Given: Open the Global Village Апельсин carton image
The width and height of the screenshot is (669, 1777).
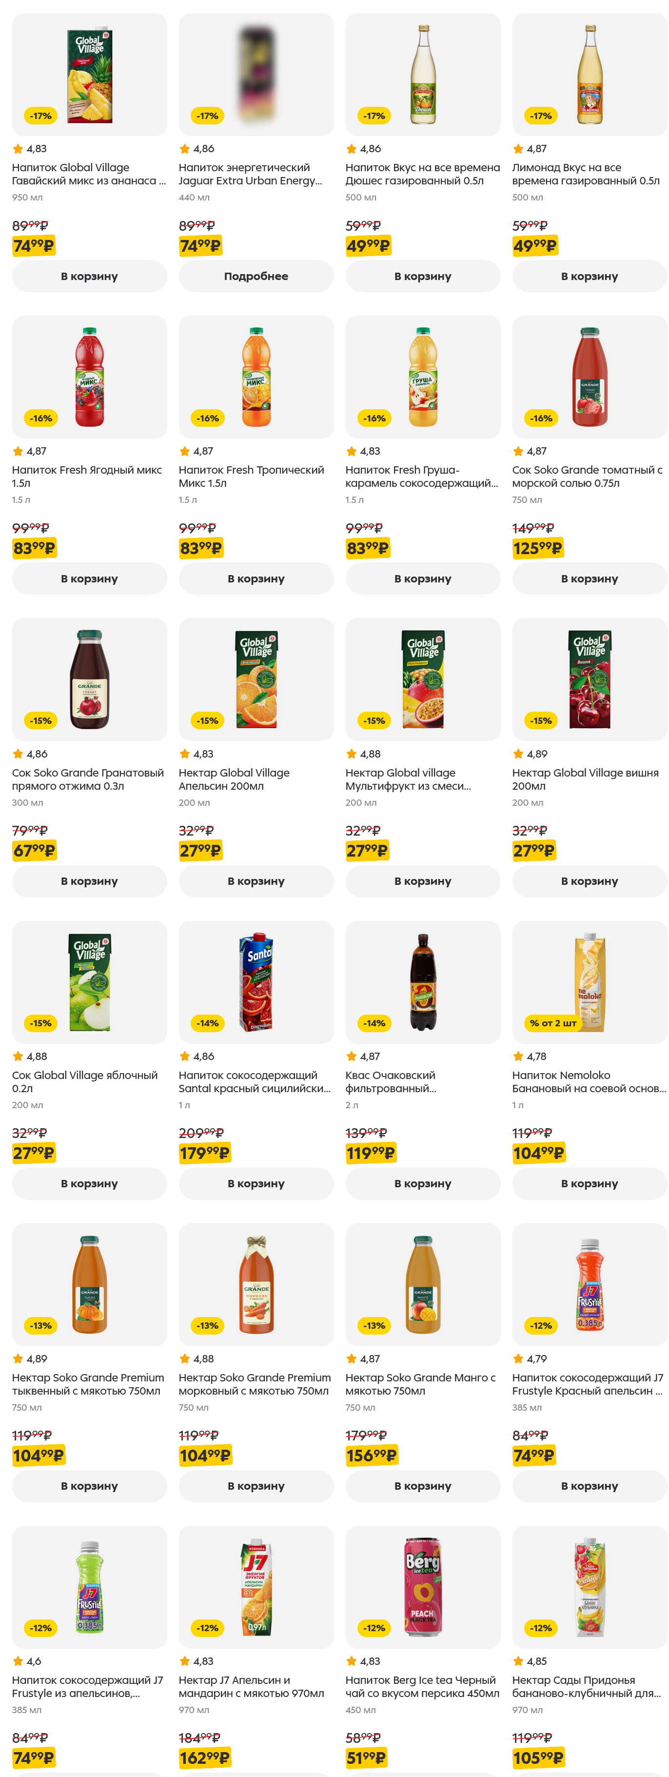Looking at the screenshot, I should (x=256, y=679).
